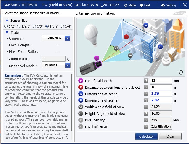Click the Lens focal length input field
189x144 pixels.
(x=161, y=81)
